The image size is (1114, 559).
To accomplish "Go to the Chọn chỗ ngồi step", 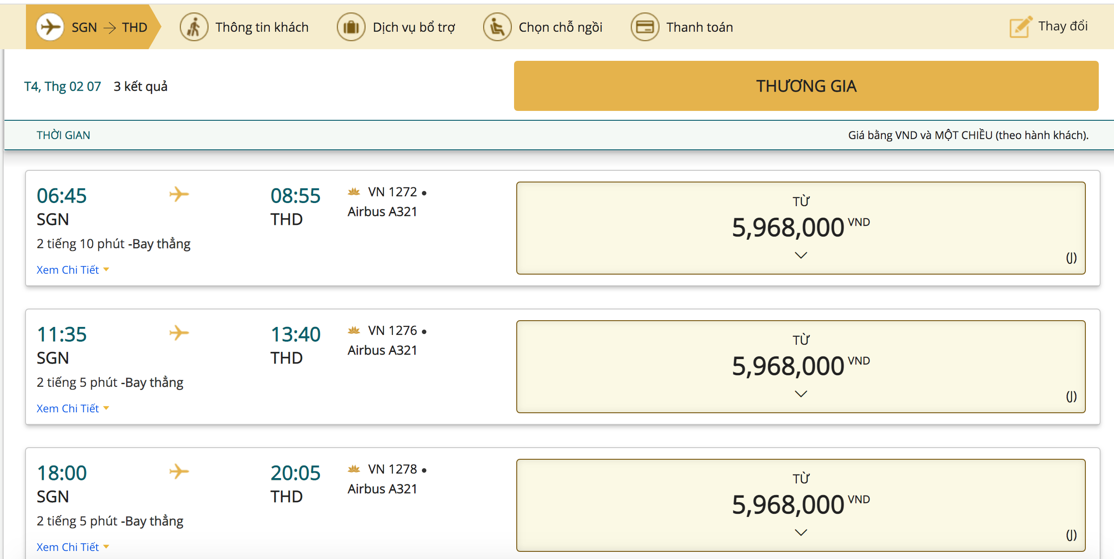I will 543,27.
